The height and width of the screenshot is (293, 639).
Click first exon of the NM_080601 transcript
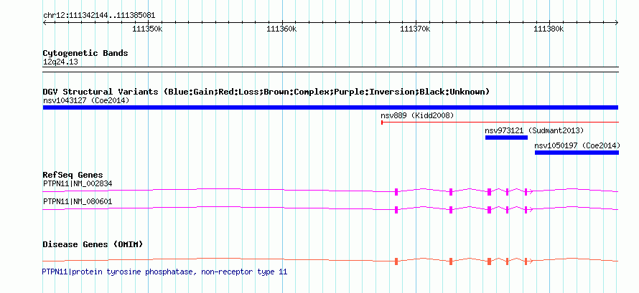click(396, 210)
